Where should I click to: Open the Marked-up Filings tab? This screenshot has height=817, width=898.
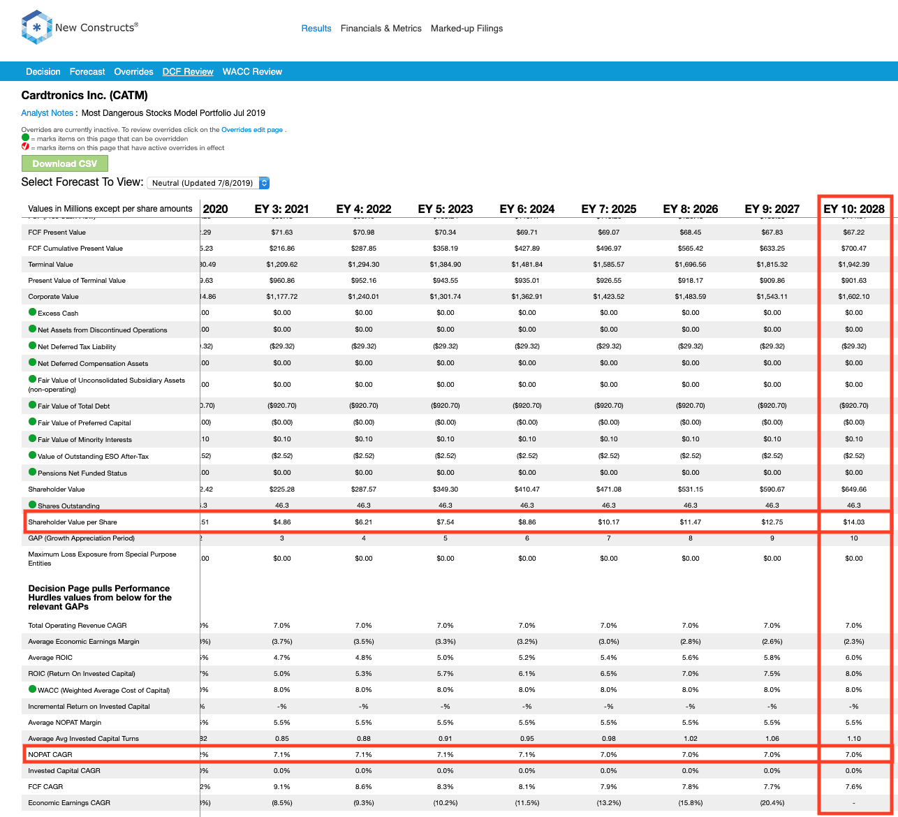(466, 29)
